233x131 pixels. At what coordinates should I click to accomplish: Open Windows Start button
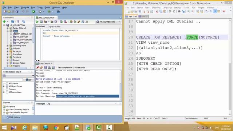(x=4, y=128)
